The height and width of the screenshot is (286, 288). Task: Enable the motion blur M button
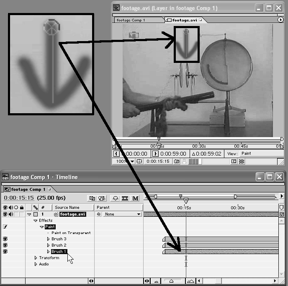click(135, 198)
